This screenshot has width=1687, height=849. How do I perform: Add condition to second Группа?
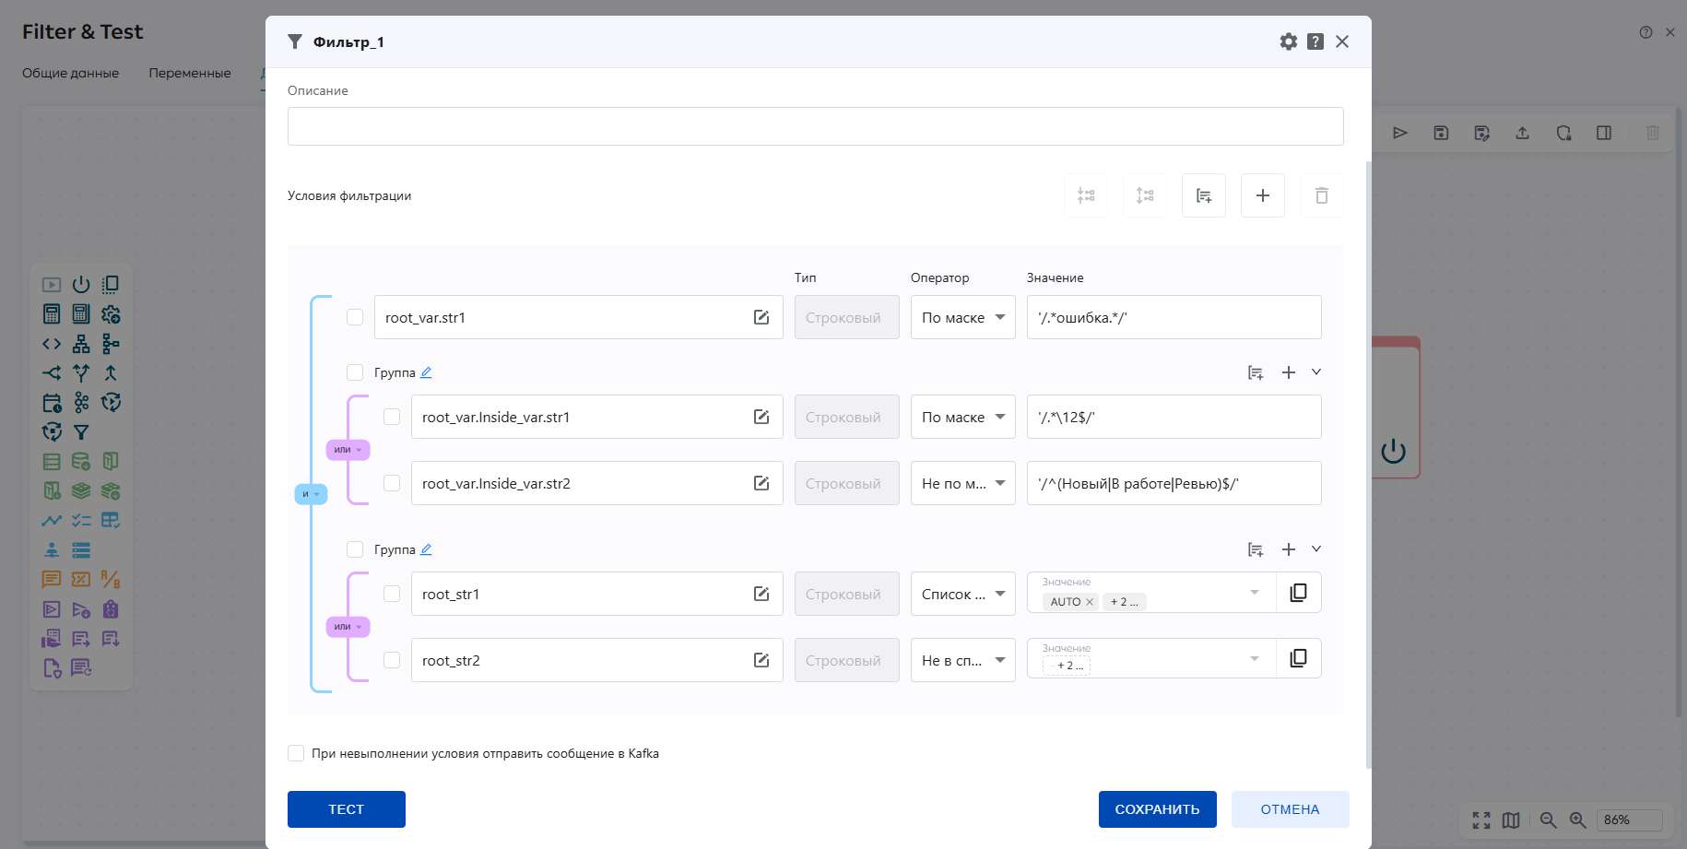1289,549
